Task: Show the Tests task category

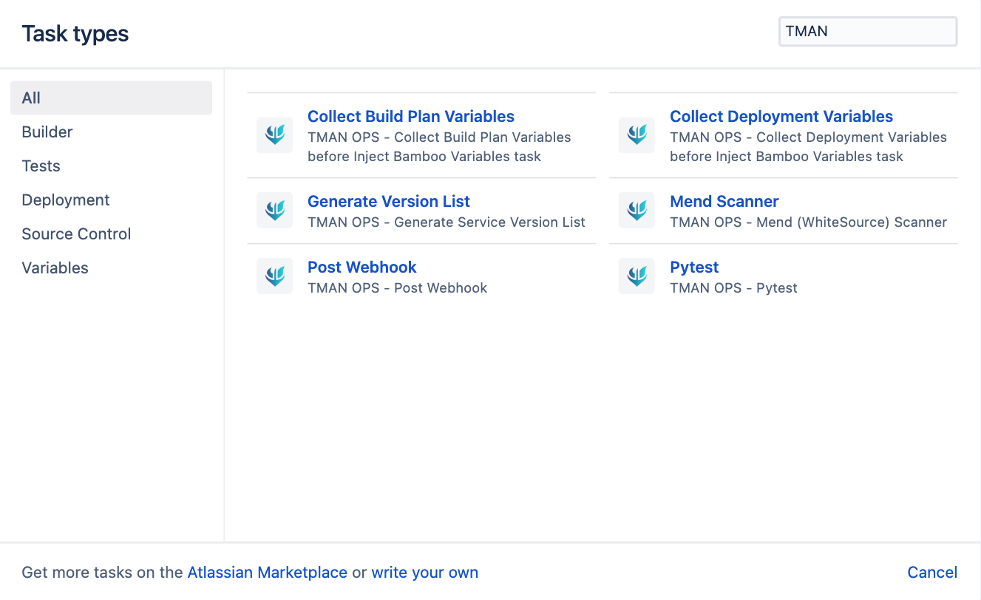Action: tap(111, 166)
